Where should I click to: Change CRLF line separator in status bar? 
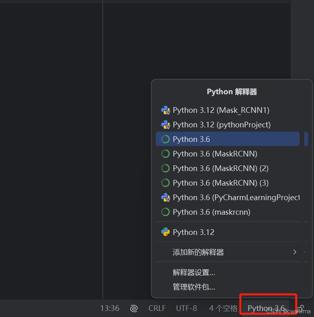tap(157, 308)
